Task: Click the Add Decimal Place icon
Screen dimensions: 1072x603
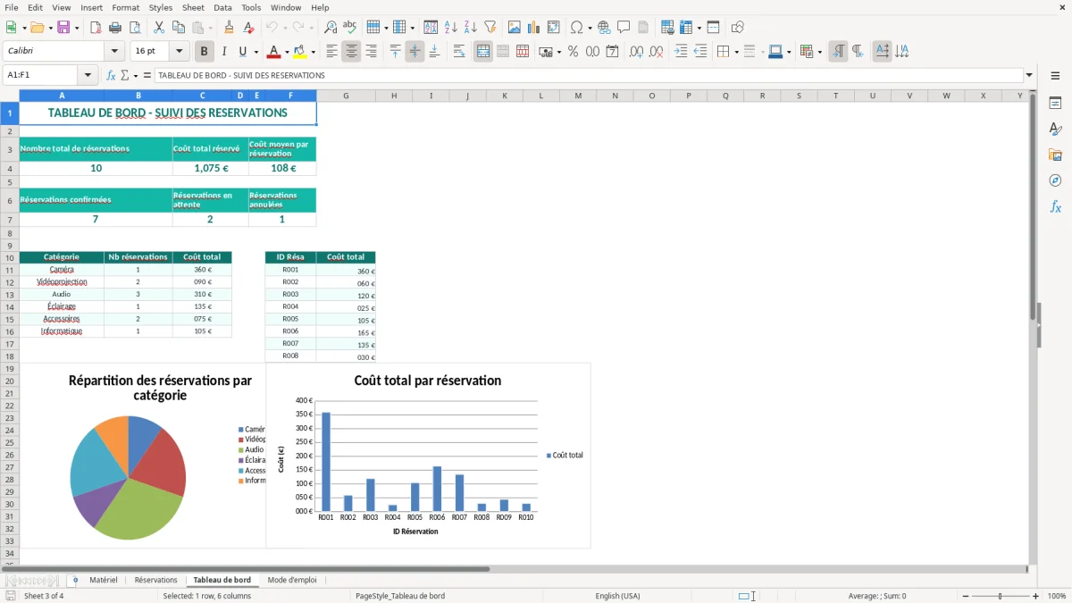Action: point(636,52)
